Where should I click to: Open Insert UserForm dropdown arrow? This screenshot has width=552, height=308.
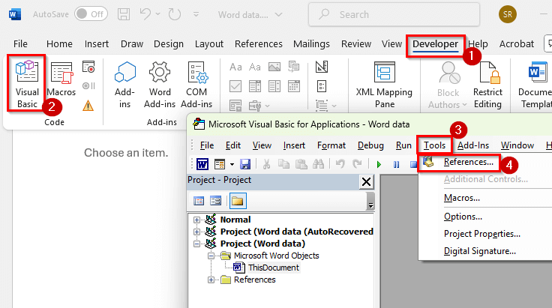coord(232,164)
